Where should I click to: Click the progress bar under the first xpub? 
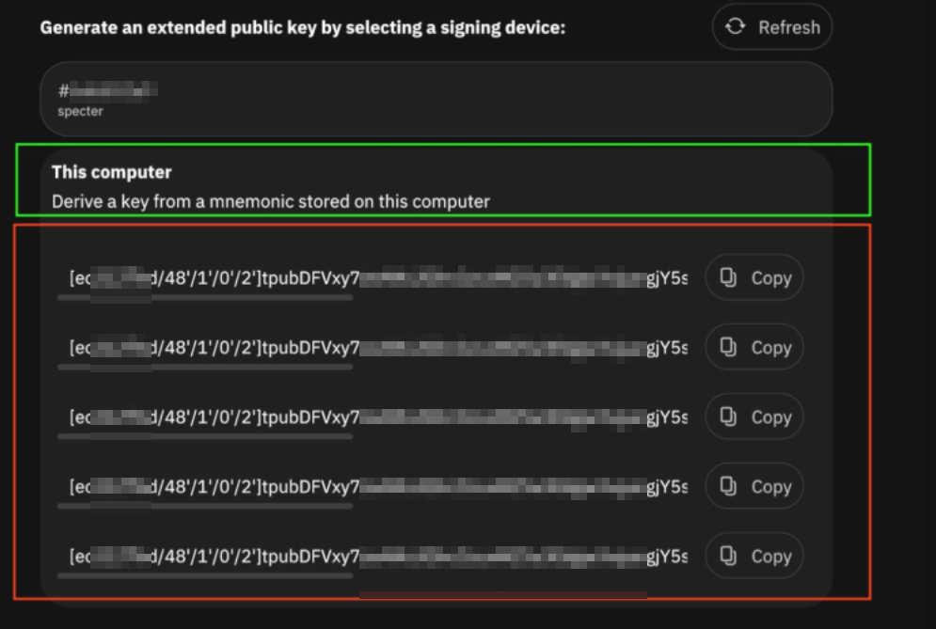point(203,297)
